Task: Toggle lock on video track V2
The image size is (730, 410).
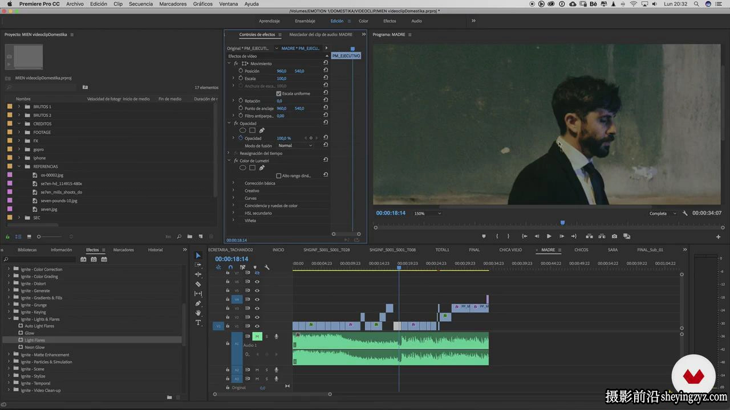Action: [228, 317]
